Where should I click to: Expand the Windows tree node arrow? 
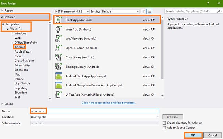click(12, 33)
